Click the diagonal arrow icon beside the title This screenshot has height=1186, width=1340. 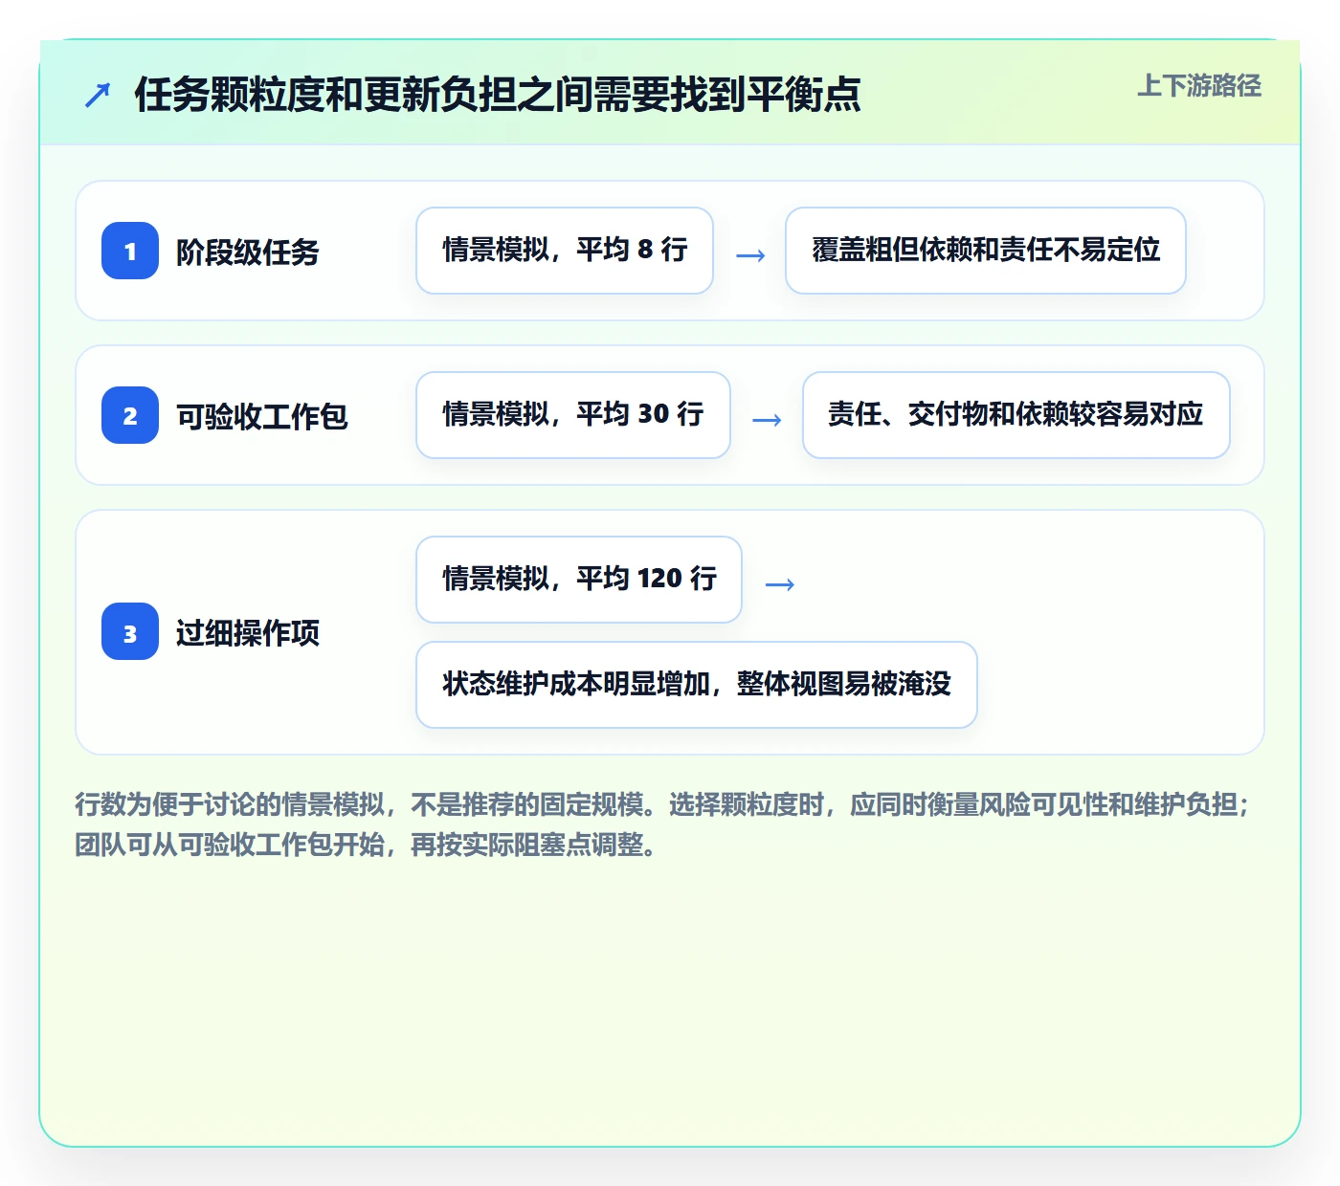(98, 95)
